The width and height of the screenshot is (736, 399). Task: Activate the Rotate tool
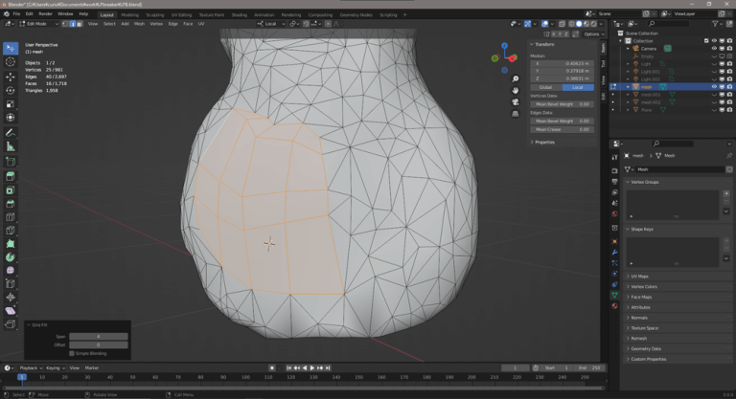tap(11, 90)
